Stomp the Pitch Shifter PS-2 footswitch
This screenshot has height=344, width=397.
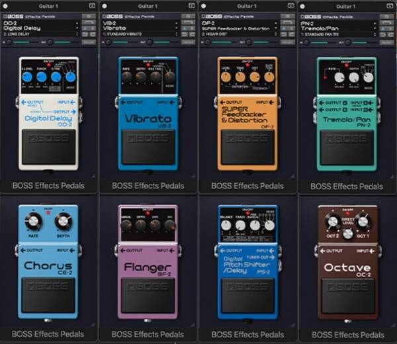pyautogui.click(x=247, y=296)
